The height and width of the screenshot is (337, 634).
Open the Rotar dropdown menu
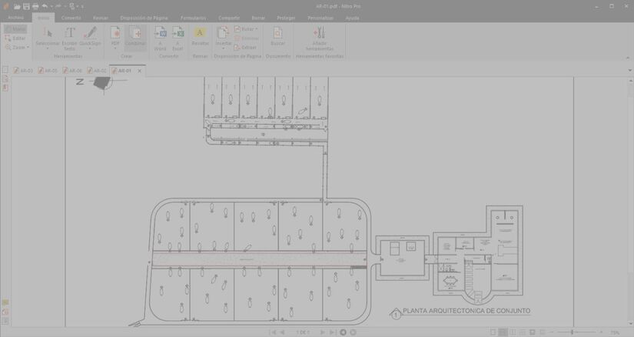pos(247,28)
